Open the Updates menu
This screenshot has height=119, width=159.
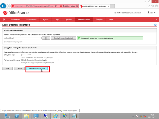(x=68, y=19)
